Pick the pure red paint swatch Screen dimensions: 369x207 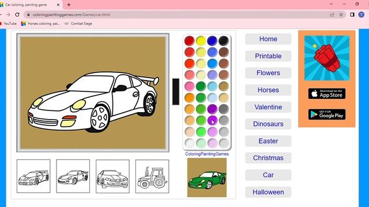pos(189,41)
